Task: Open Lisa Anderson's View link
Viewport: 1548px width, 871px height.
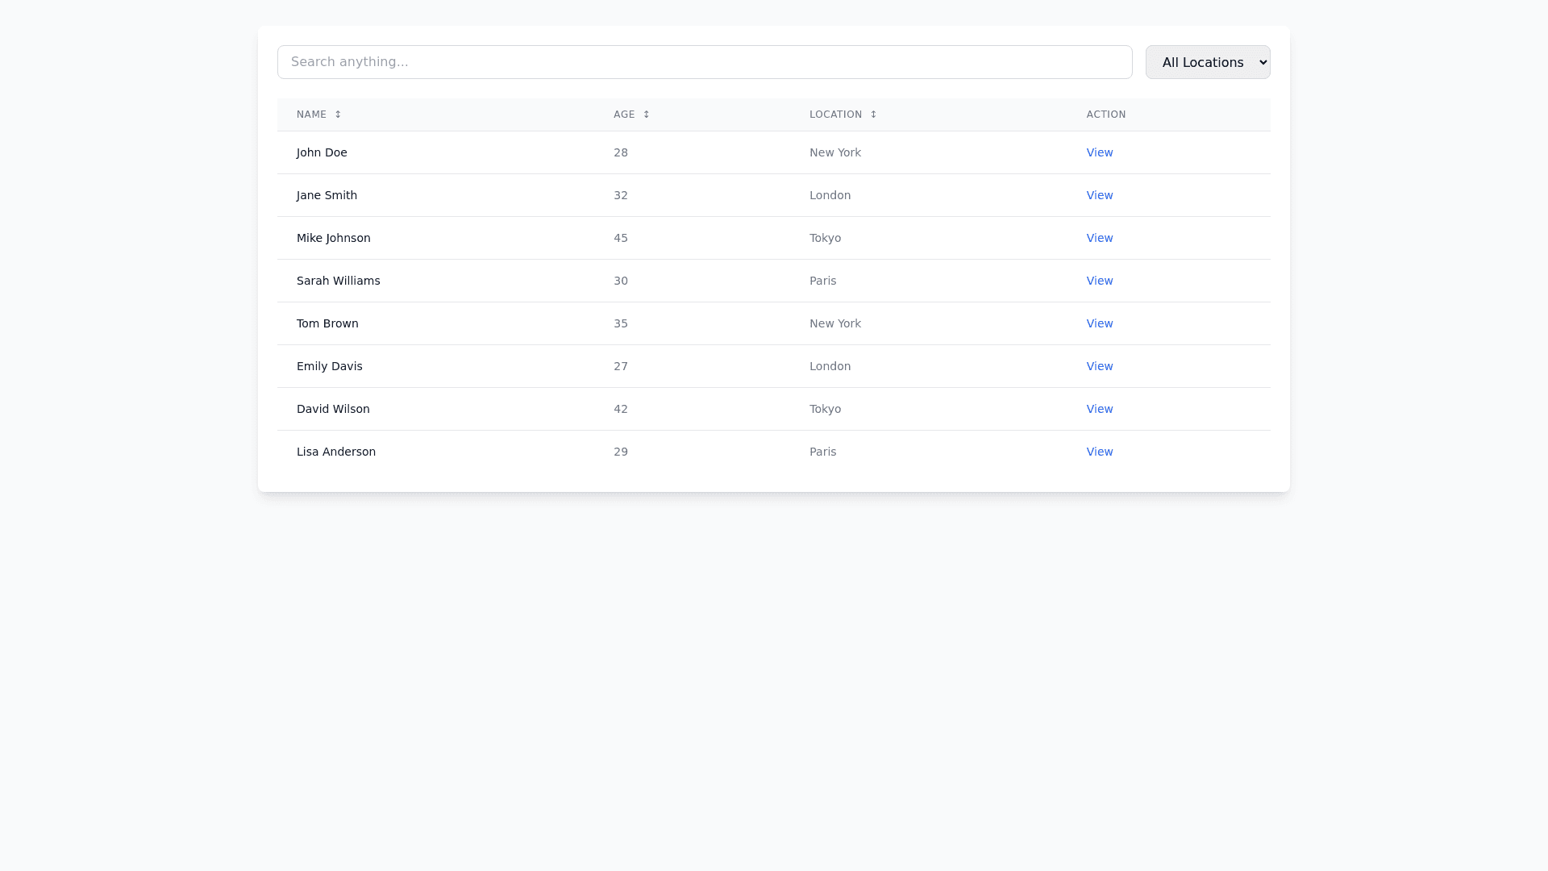Action: click(1099, 452)
